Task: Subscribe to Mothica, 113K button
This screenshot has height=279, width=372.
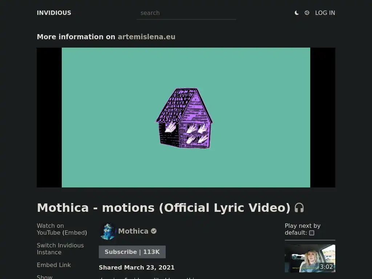Action: tap(132, 252)
